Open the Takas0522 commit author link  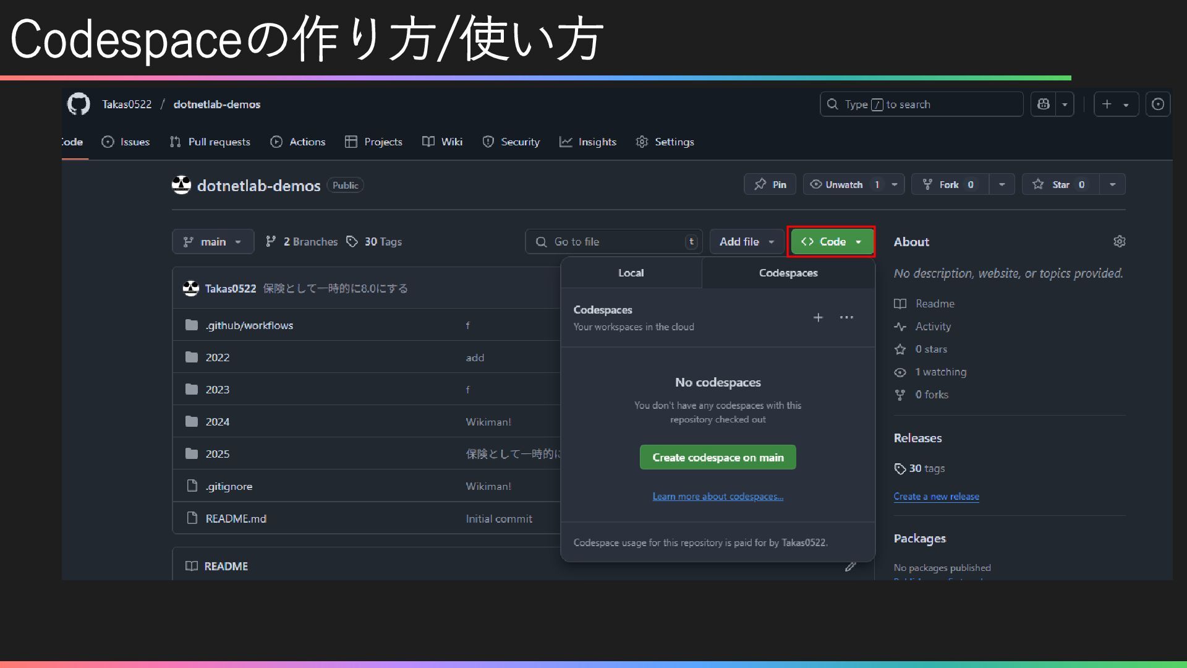230,288
